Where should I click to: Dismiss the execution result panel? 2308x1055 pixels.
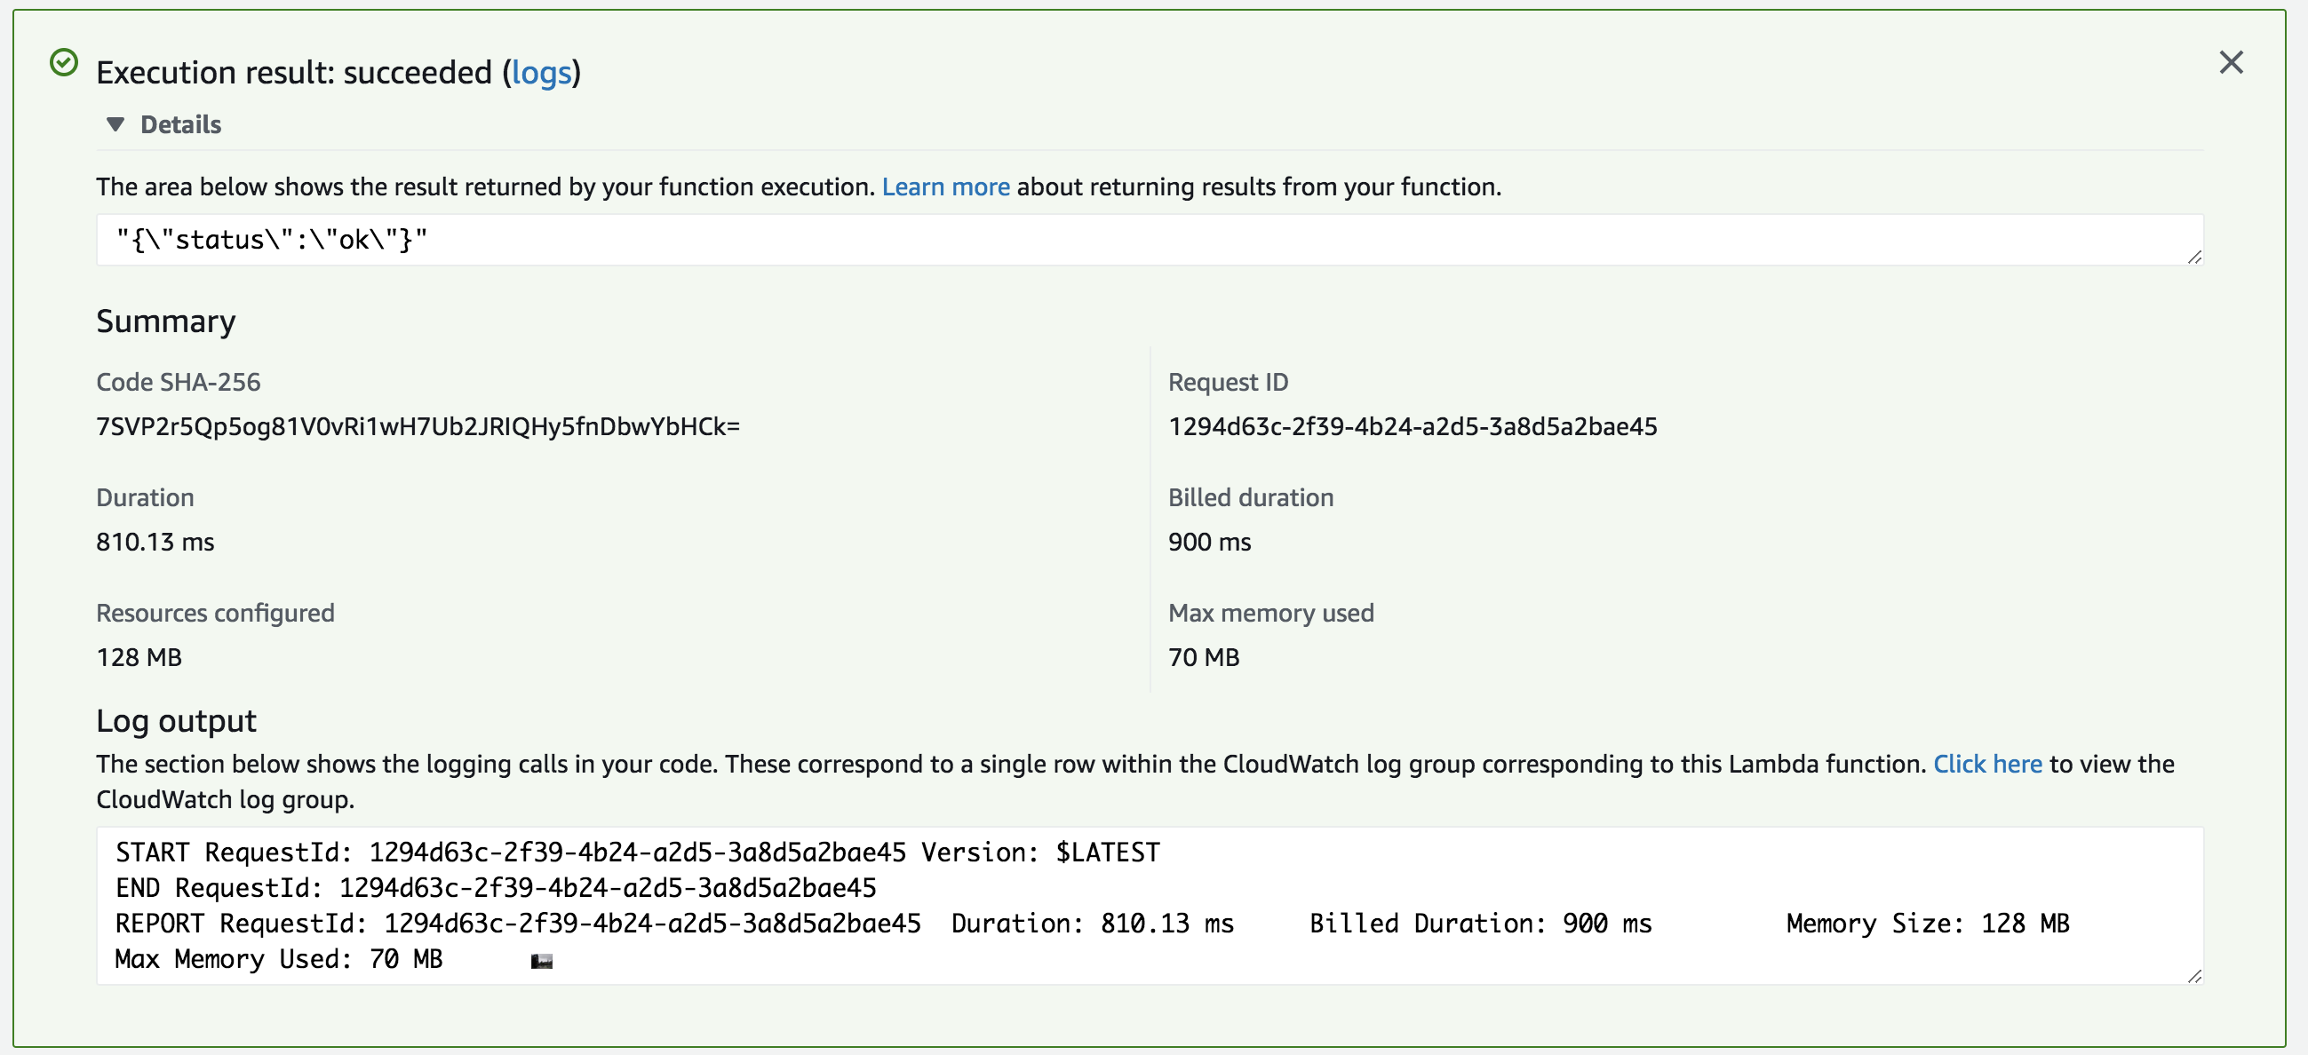click(2230, 63)
